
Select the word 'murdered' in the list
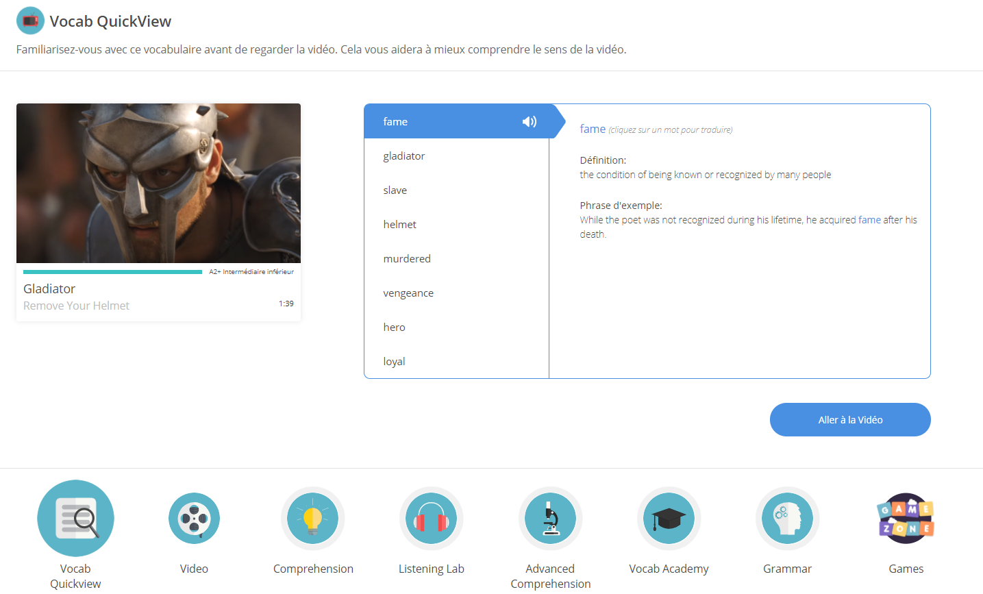tap(456, 258)
